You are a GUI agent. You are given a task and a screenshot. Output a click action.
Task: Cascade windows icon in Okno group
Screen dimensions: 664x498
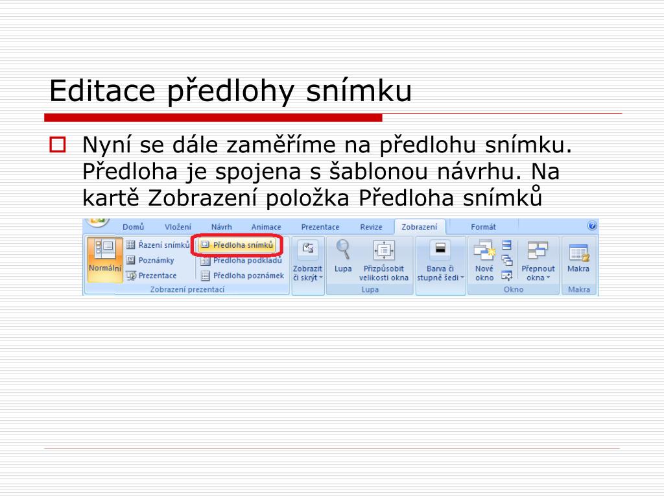coord(507,260)
